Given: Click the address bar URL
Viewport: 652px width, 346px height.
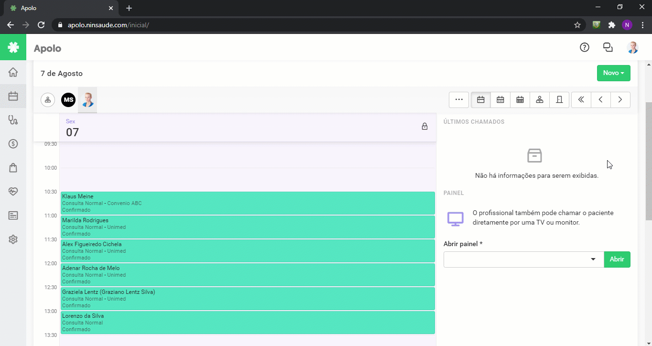Looking at the screenshot, I should 109,25.
